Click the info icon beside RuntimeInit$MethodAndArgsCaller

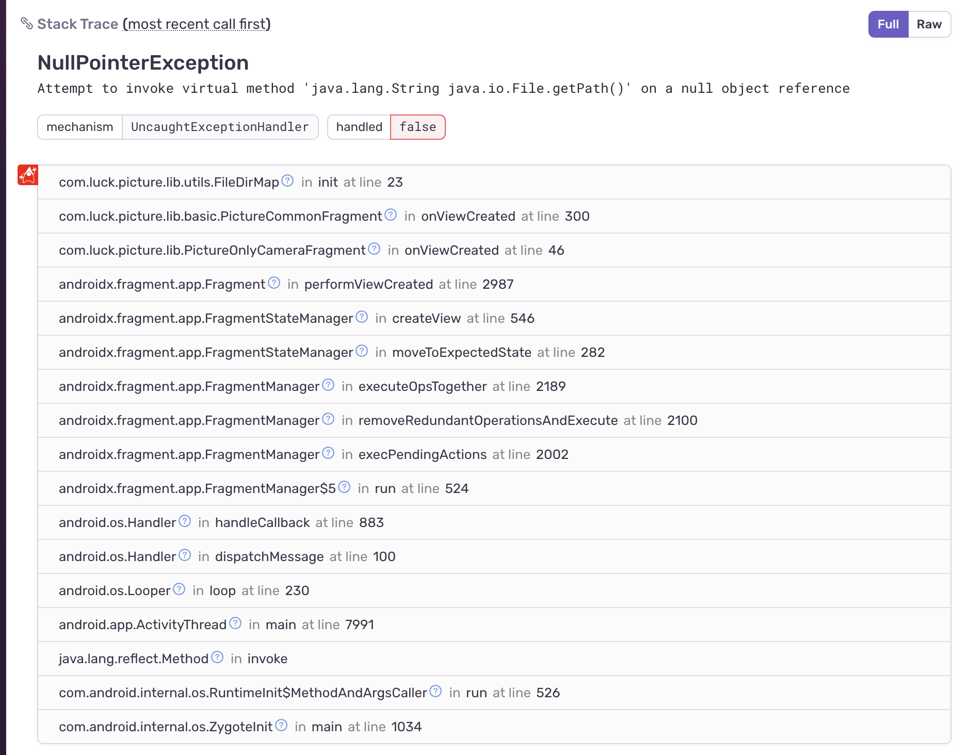435,691
